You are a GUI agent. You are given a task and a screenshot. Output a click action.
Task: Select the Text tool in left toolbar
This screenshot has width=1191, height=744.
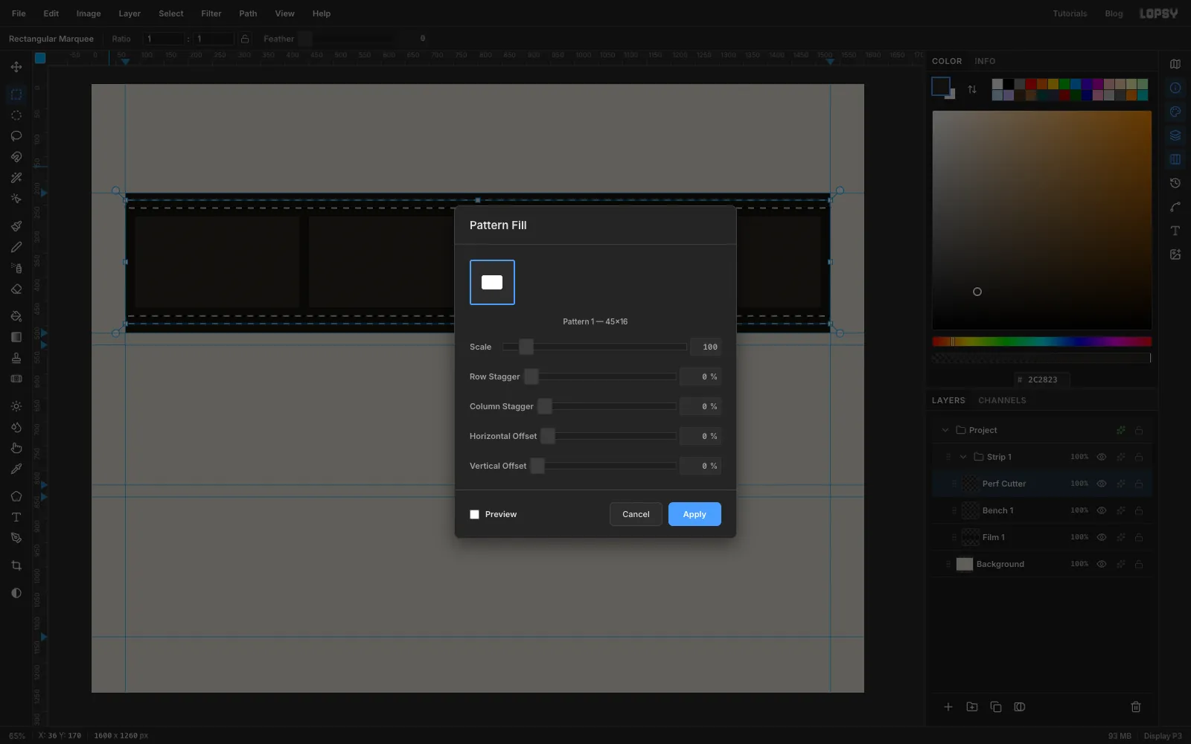click(16, 517)
